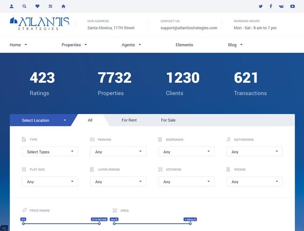This screenshot has width=304, height=231.
Task: Switch to the For Sale tab
Action: coord(168,120)
